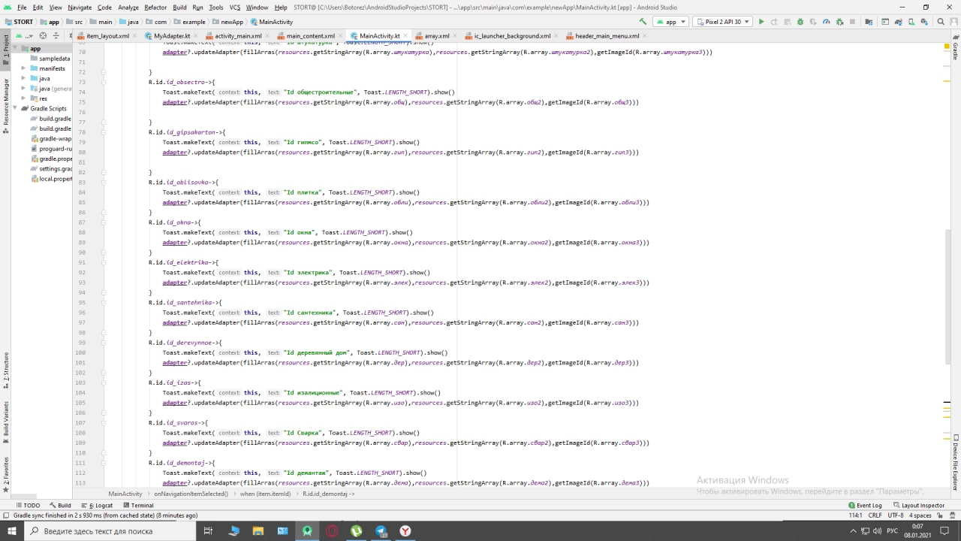Click the target icon in the Project panel header

(43, 35)
